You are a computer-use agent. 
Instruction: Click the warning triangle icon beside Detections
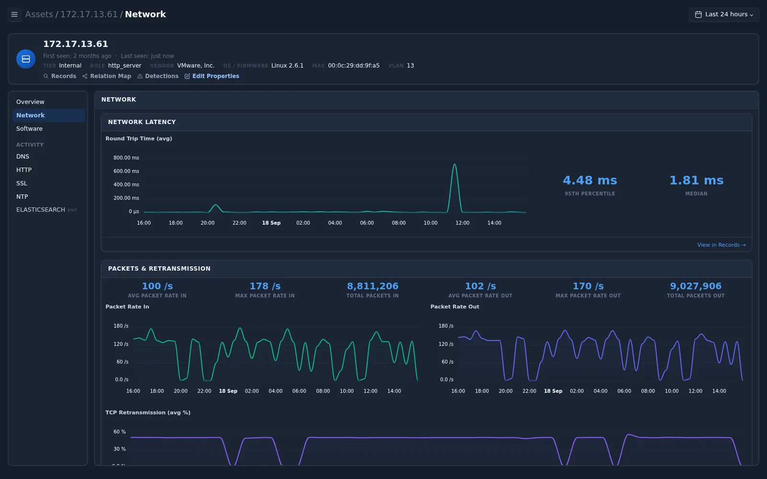coord(140,76)
